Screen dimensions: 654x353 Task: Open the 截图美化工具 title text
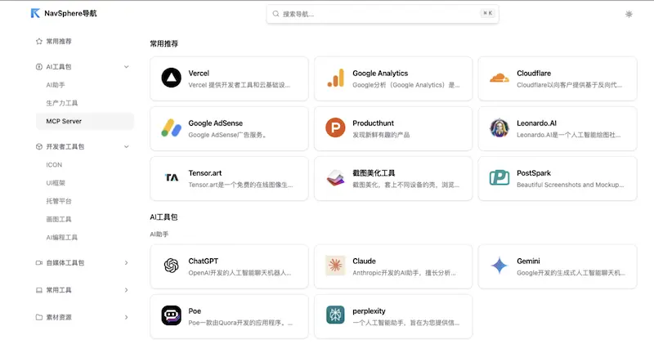pyautogui.click(x=374, y=173)
